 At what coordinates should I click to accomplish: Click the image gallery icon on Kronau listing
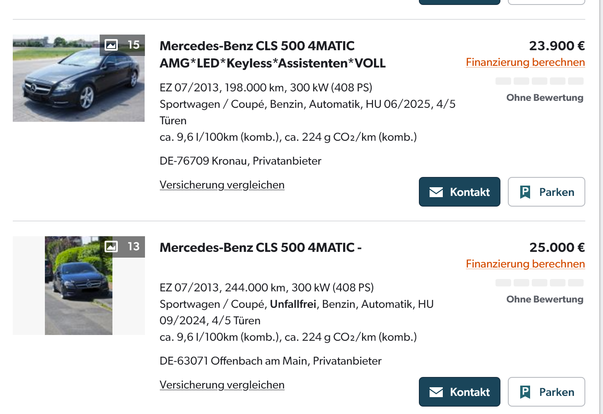click(111, 45)
